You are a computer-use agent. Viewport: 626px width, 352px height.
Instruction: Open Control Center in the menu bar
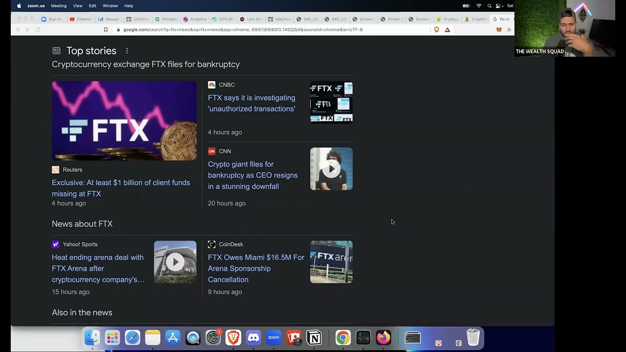499,6
